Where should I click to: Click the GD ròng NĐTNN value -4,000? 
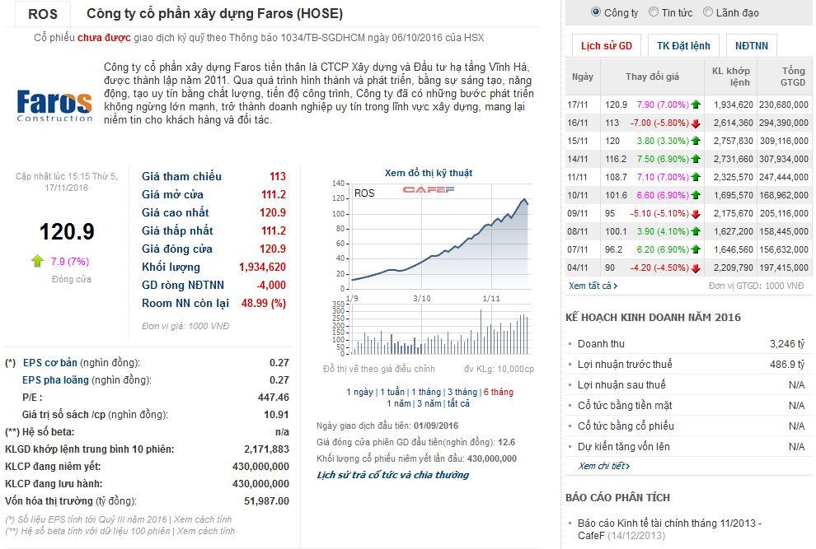pos(271,286)
